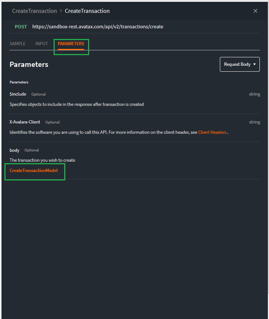Switch to the INPUT tab
This screenshot has height=319, width=269.
click(42, 44)
